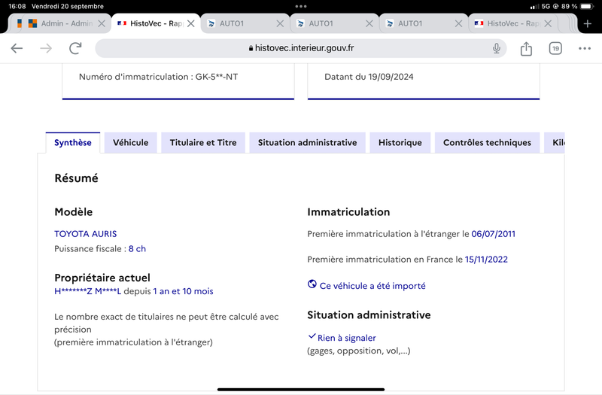This screenshot has height=395, width=602.
Task: Click the nombre exact de titulaires note
Action: tap(166, 330)
